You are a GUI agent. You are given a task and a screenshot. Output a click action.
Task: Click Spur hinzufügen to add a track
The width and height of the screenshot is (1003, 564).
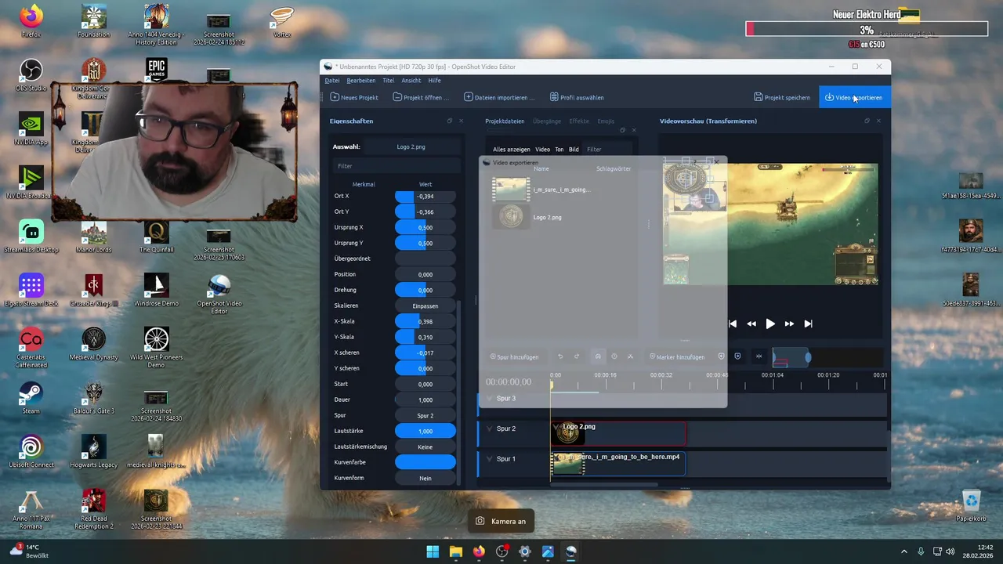tap(515, 356)
